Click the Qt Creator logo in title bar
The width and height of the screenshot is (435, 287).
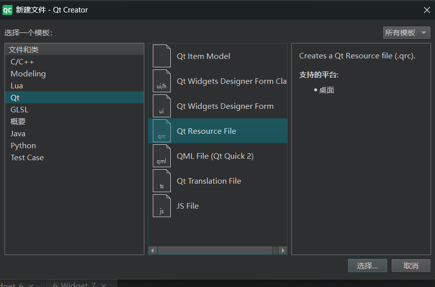point(7,10)
